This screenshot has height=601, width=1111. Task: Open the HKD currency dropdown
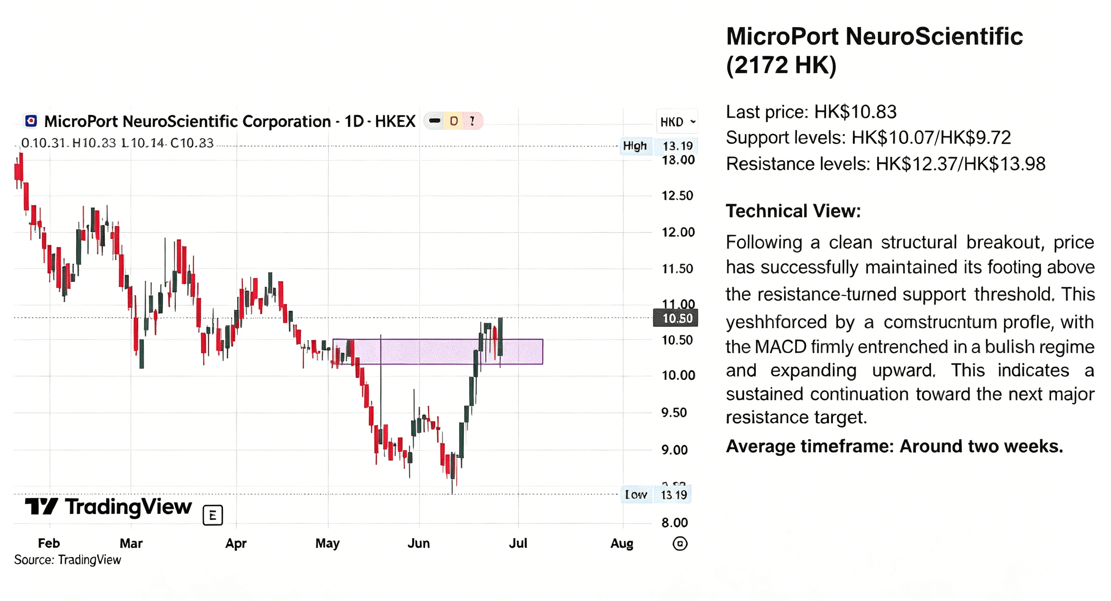[677, 122]
